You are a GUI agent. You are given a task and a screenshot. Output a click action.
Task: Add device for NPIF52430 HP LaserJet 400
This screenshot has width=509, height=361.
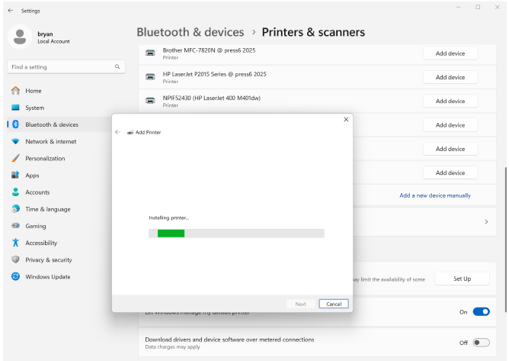450,102
